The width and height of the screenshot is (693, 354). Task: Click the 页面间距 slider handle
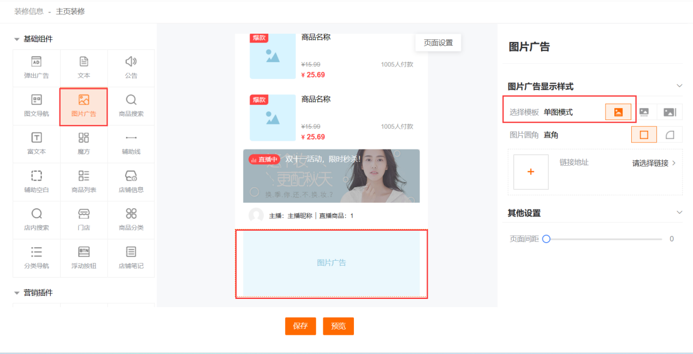pos(546,239)
